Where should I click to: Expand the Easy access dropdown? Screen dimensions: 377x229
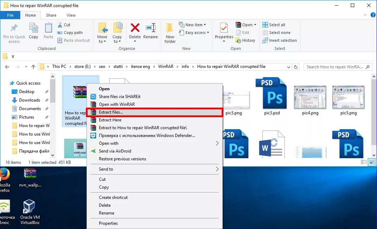point(208,33)
